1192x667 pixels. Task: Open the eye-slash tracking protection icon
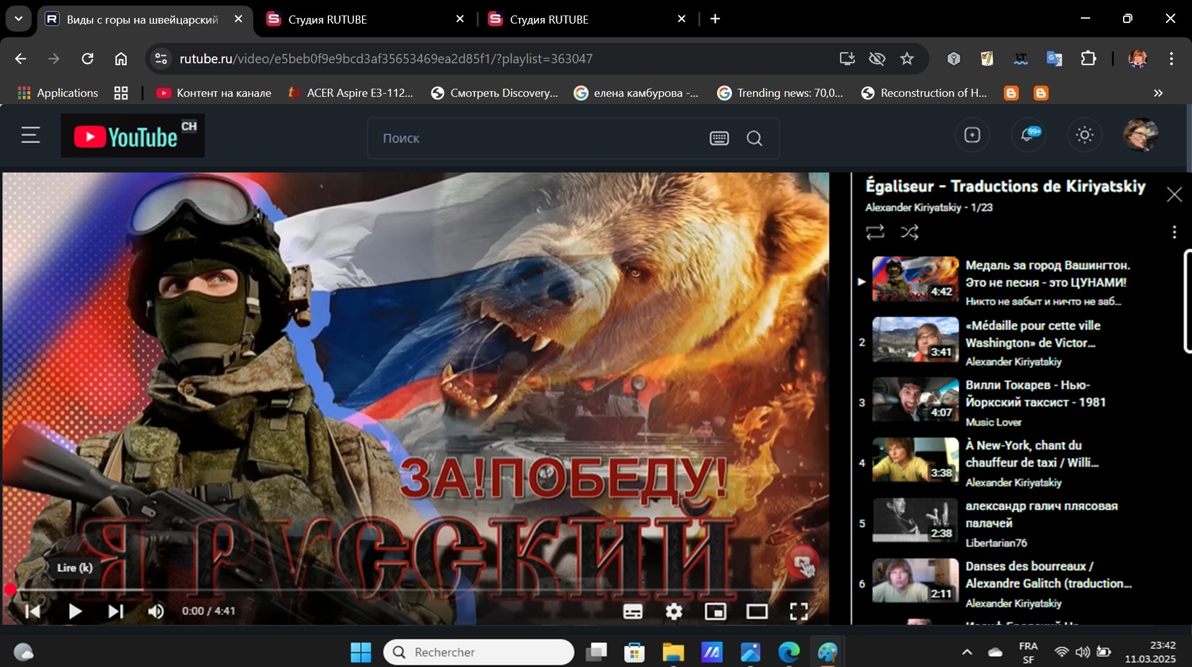point(877,59)
